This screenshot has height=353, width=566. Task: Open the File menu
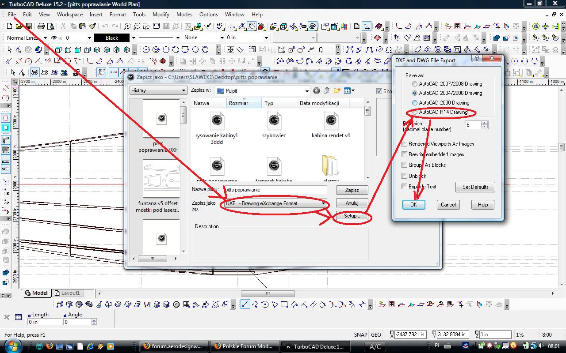coord(11,14)
